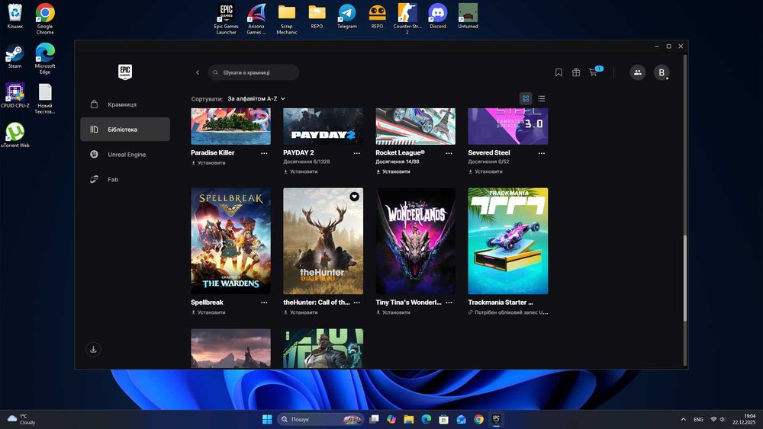Open the Unreal Engine section
Image resolution: width=763 pixels, height=429 pixels.
tap(125, 155)
